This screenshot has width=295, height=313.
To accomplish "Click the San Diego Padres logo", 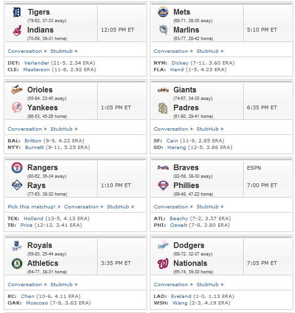I will (163, 108).
